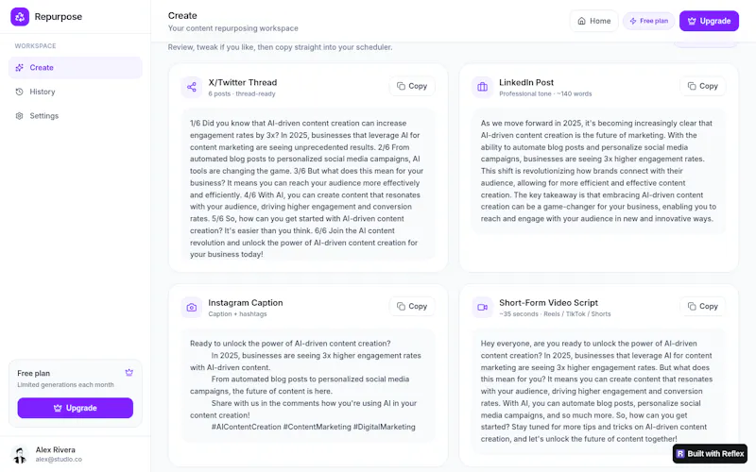Go to Home from the header

click(x=594, y=21)
